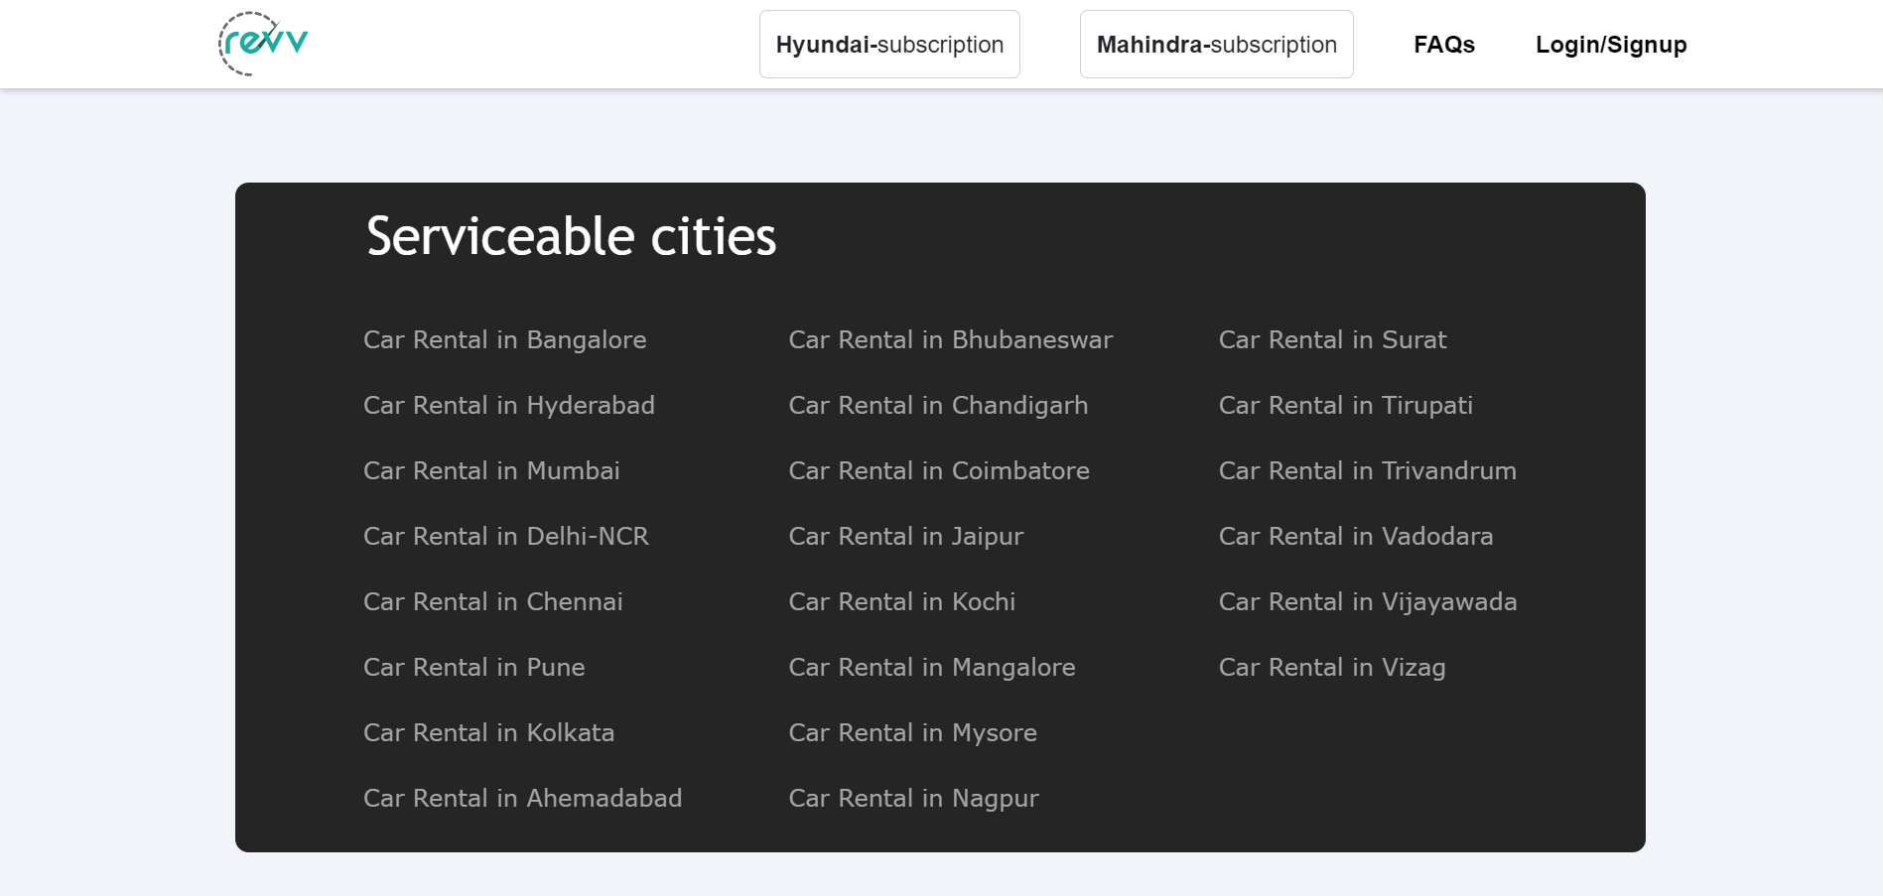Open the FAQs section

(x=1443, y=44)
